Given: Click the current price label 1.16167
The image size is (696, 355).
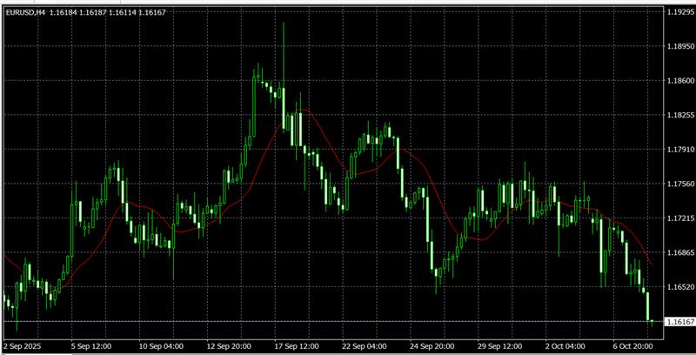Looking at the screenshot, I should tap(679, 321).
